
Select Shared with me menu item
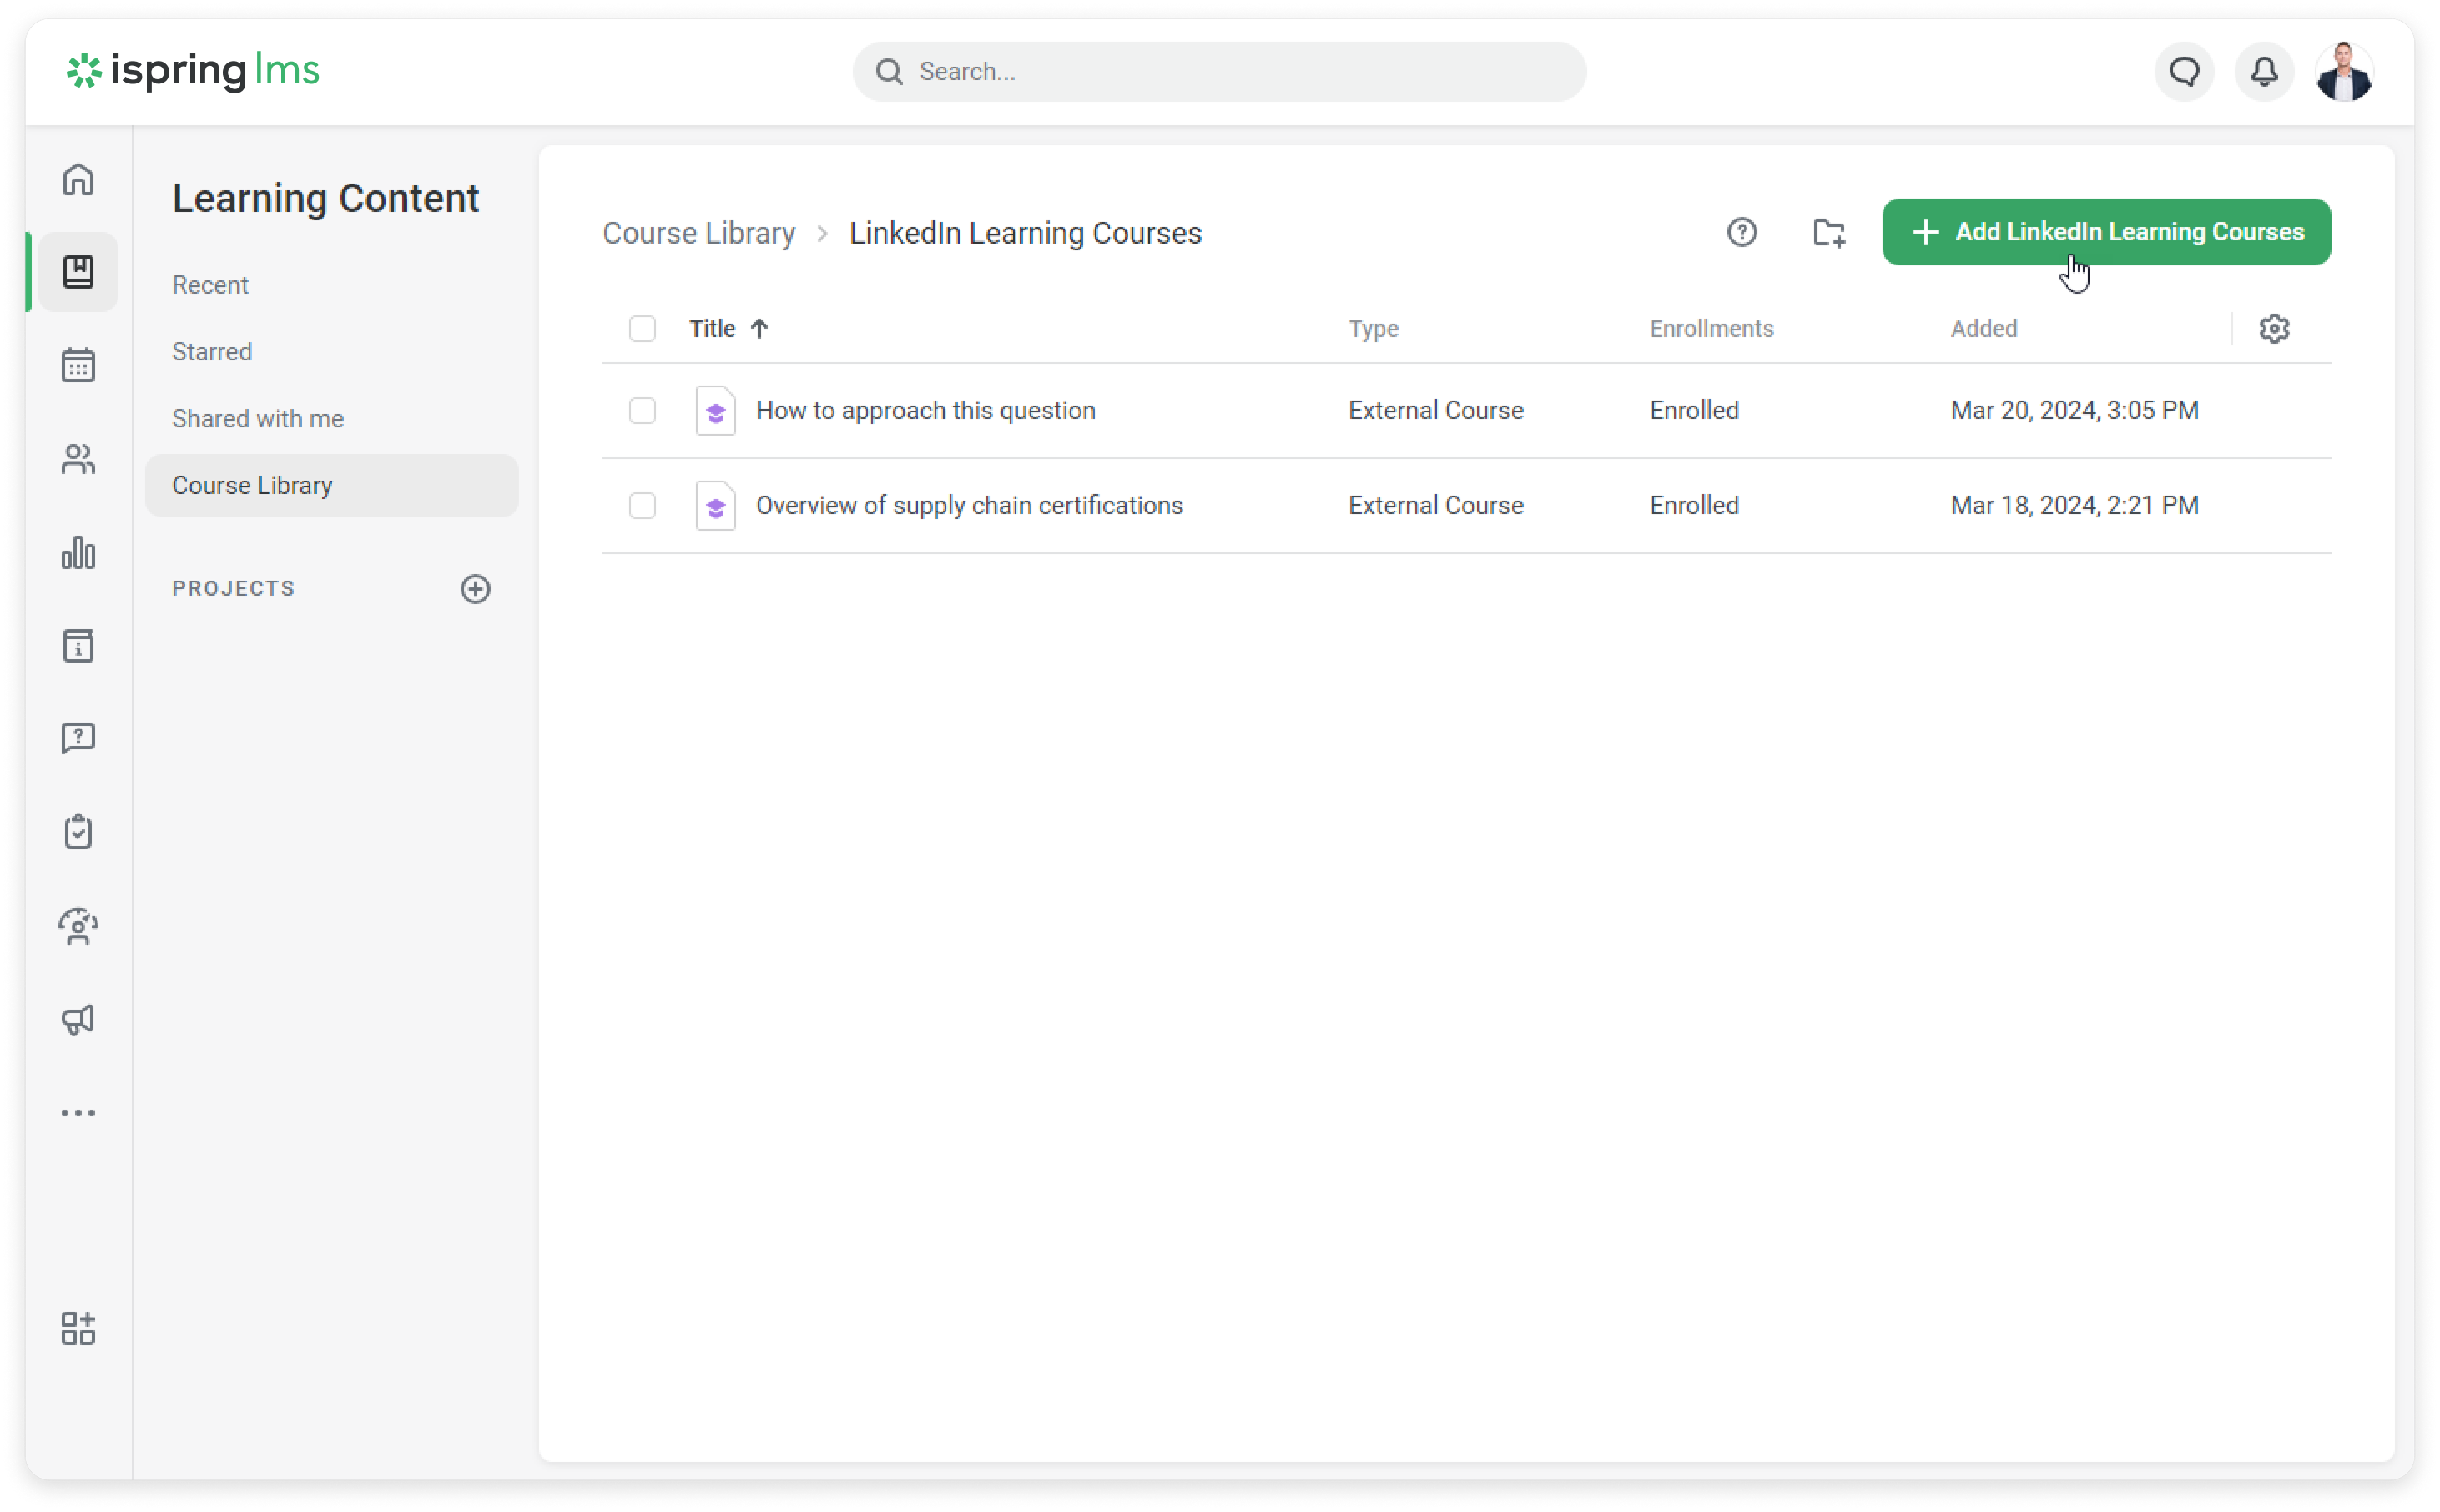tap(258, 419)
